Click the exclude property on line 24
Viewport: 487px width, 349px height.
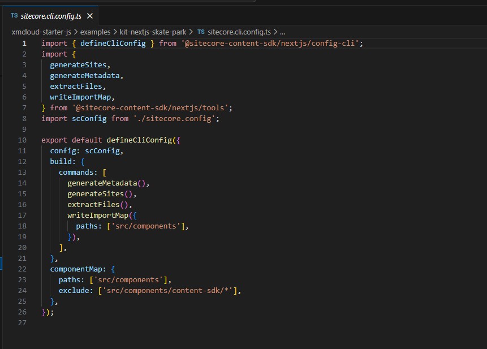75,290
